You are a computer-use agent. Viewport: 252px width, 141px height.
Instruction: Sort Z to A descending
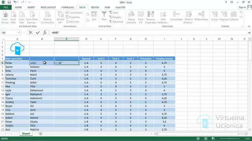88,20
